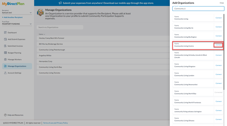
Task: Click the MyDirectPlan logo
Action: pyautogui.click(x=13, y=4)
